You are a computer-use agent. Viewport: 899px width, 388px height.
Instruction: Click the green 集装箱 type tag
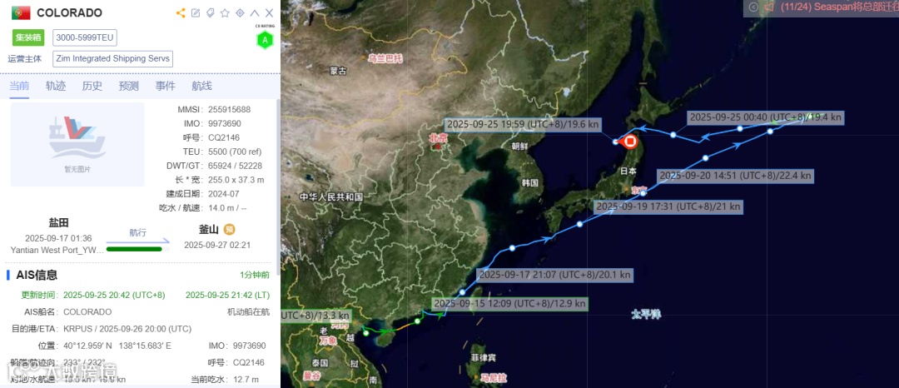coord(28,37)
